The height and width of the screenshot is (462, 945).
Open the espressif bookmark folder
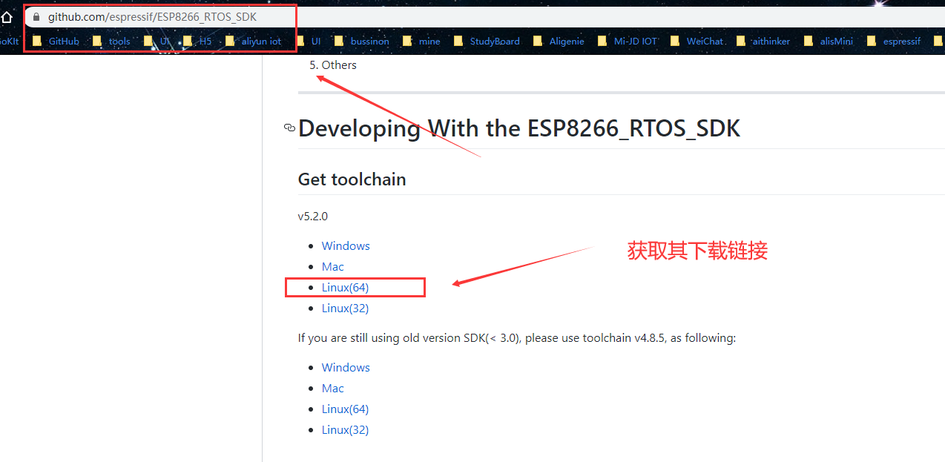point(894,42)
